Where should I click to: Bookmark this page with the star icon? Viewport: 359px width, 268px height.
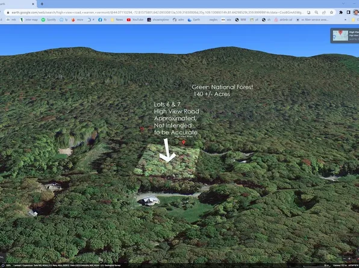(x=331, y=13)
